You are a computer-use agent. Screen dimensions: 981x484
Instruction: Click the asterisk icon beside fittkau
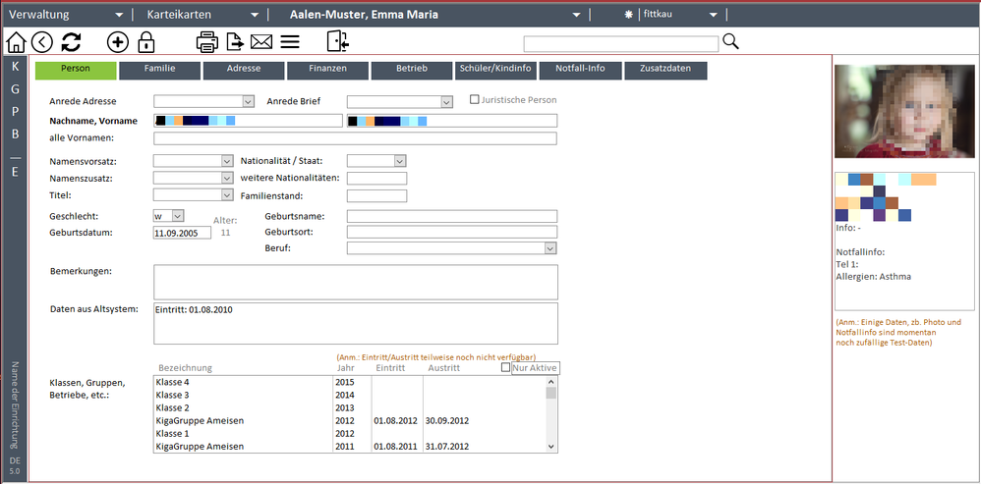(x=629, y=15)
